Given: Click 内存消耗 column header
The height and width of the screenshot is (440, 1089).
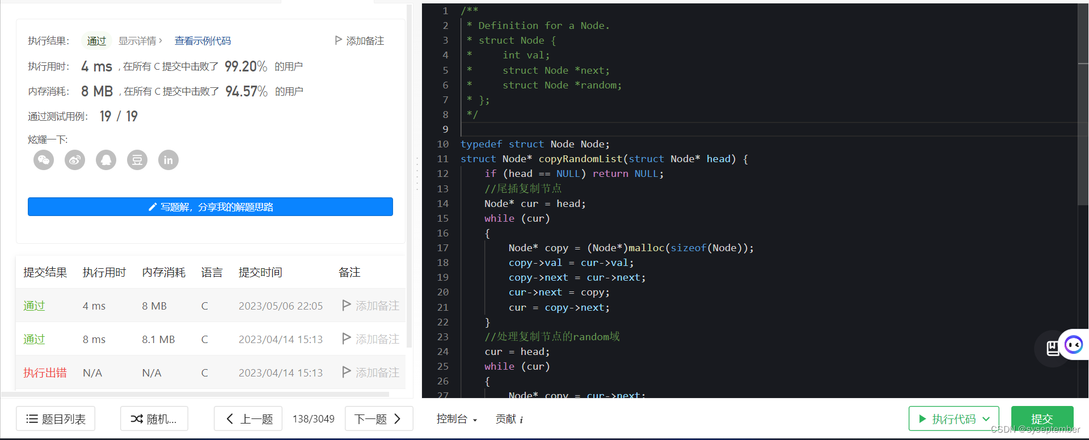Looking at the screenshot, I should click(x=164, y=272).
